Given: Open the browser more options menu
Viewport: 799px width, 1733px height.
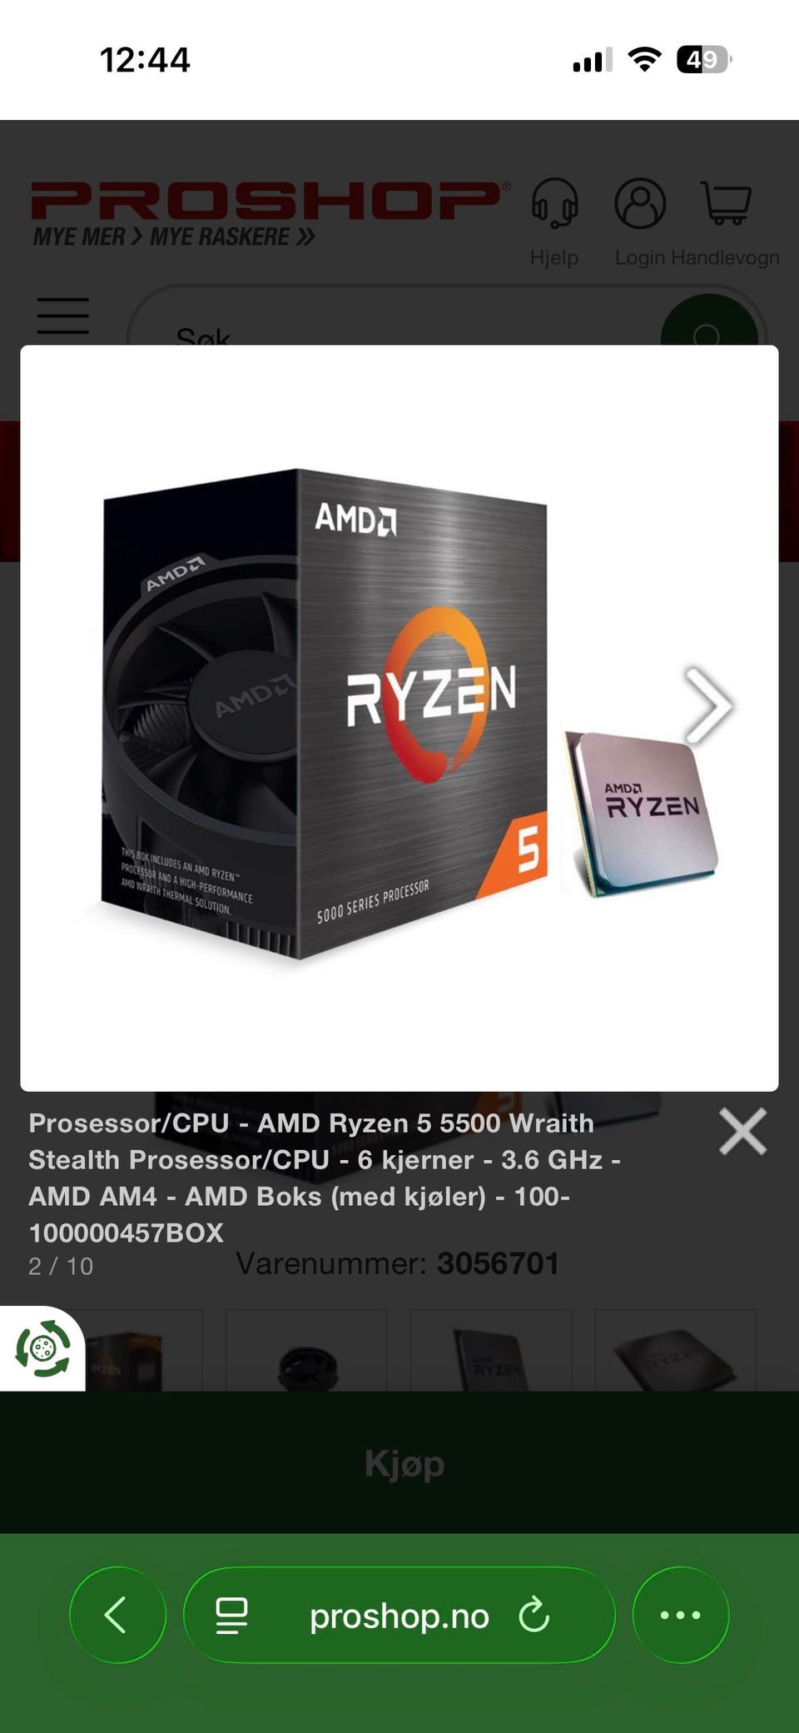Looking at the screenshot, I should click(681, 1615).
